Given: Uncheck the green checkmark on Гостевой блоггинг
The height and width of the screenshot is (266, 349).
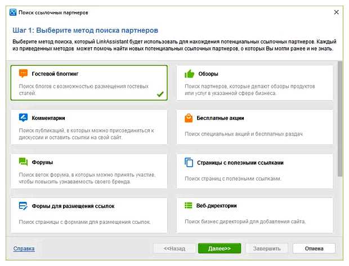Looking at the screenshot, I should (160, 94).
